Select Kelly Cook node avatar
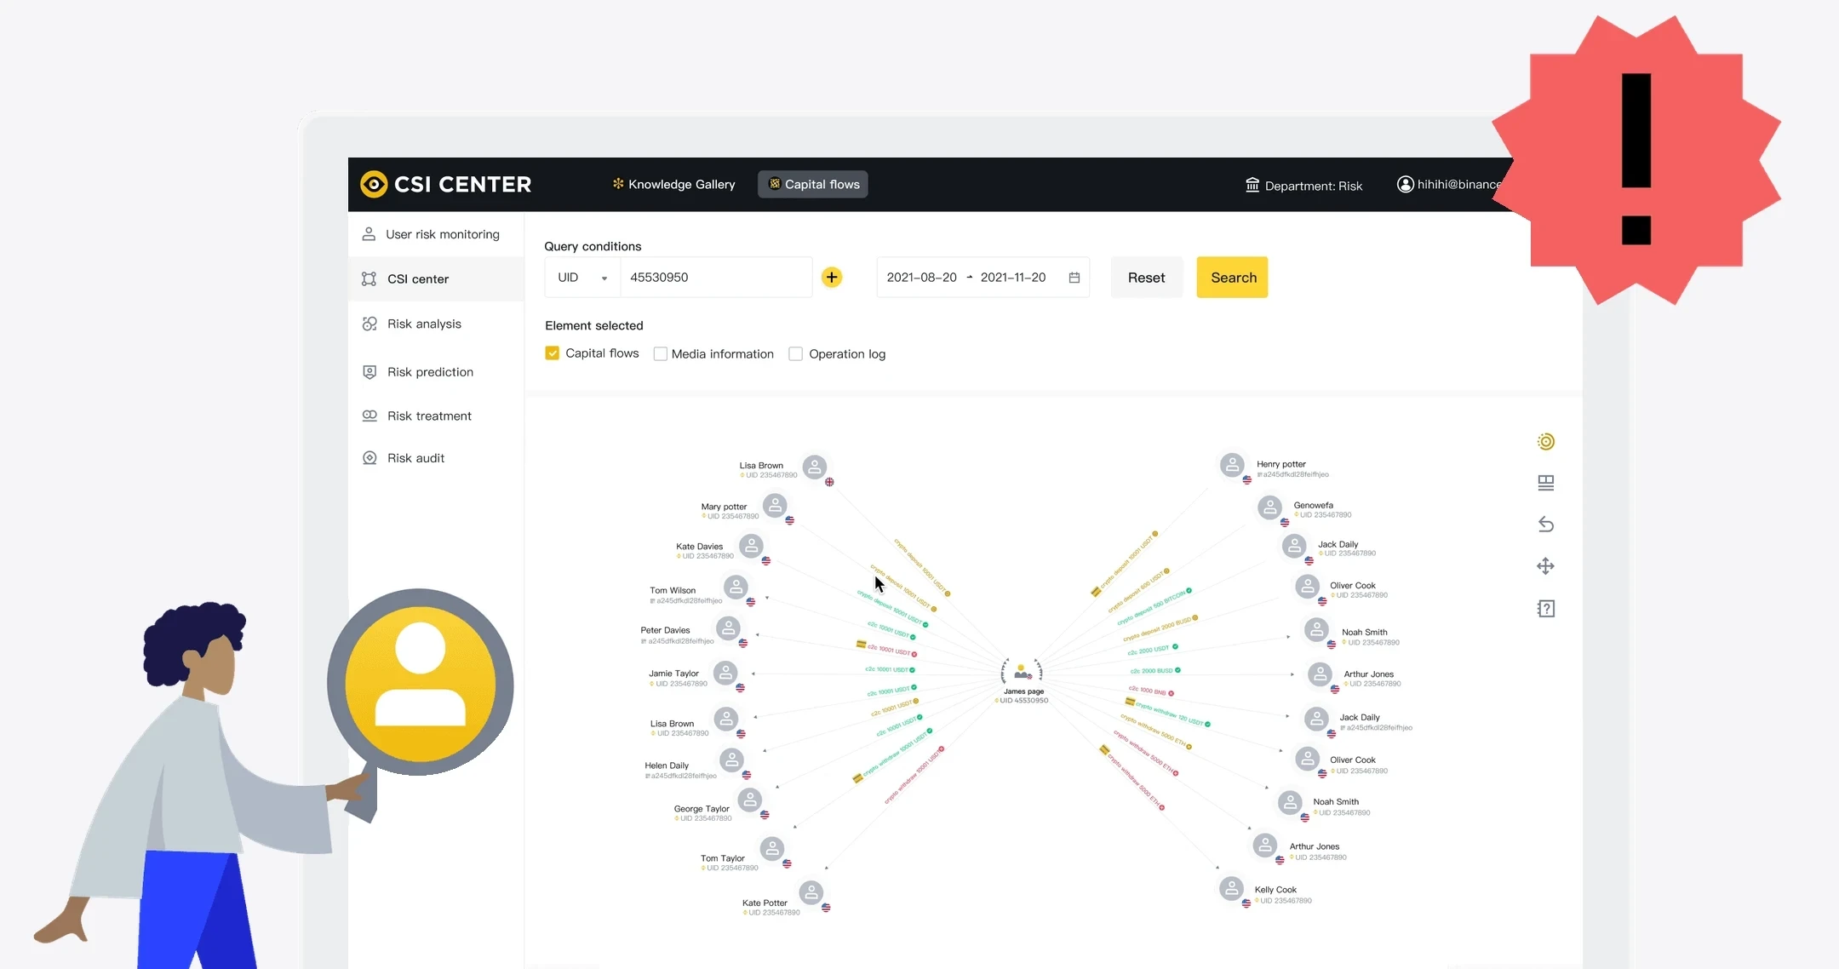Image resolution: width=1839 pixels, height=969 pixels. tap(1231, 888)
